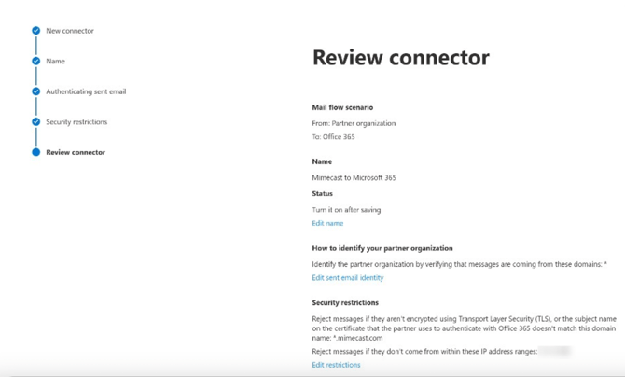Open the Name step in wizard sidebar
The image size is (625, 377).
[55, 61]
